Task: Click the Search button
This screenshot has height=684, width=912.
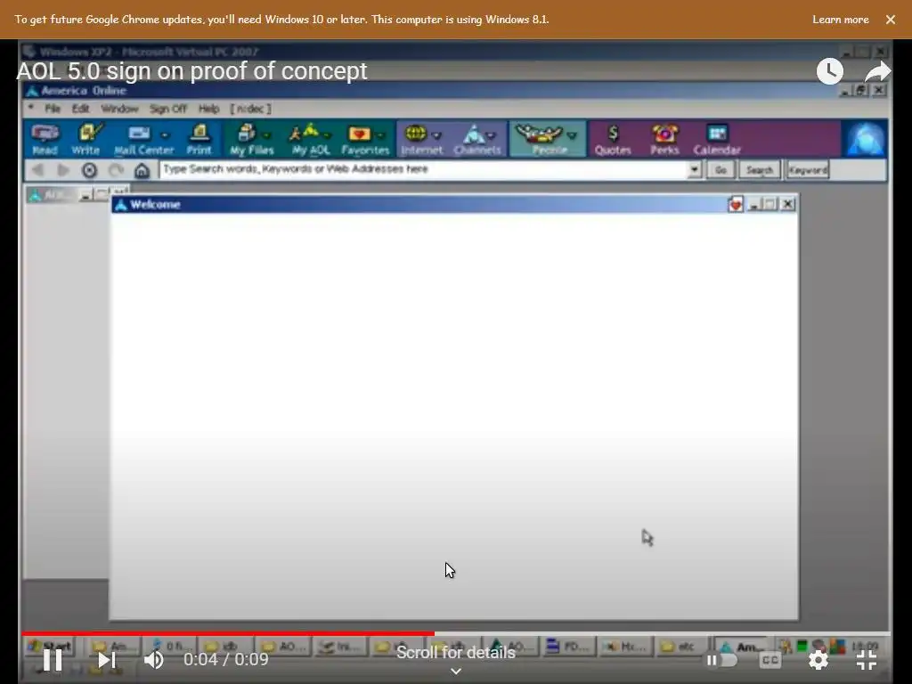Action: tap(760, 170)
